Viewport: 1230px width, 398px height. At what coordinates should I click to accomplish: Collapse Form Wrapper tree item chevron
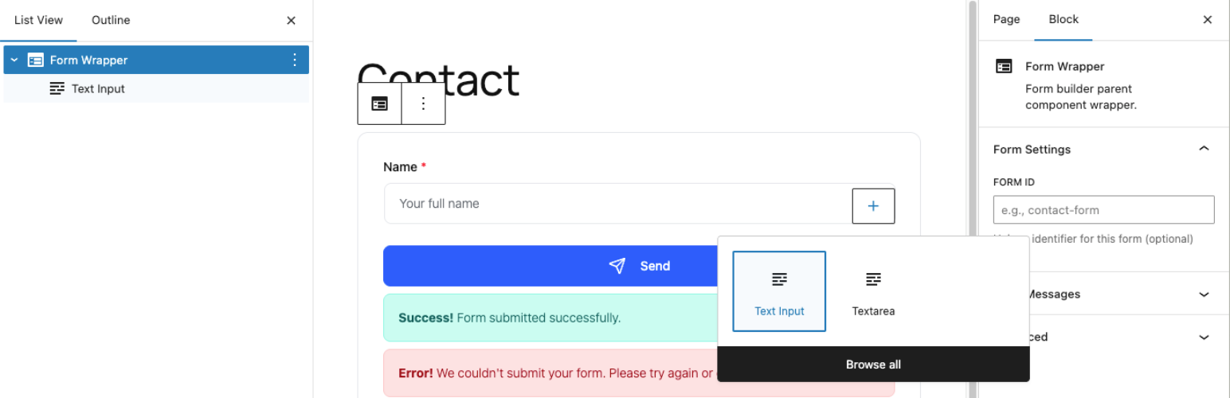pos(14,60)
